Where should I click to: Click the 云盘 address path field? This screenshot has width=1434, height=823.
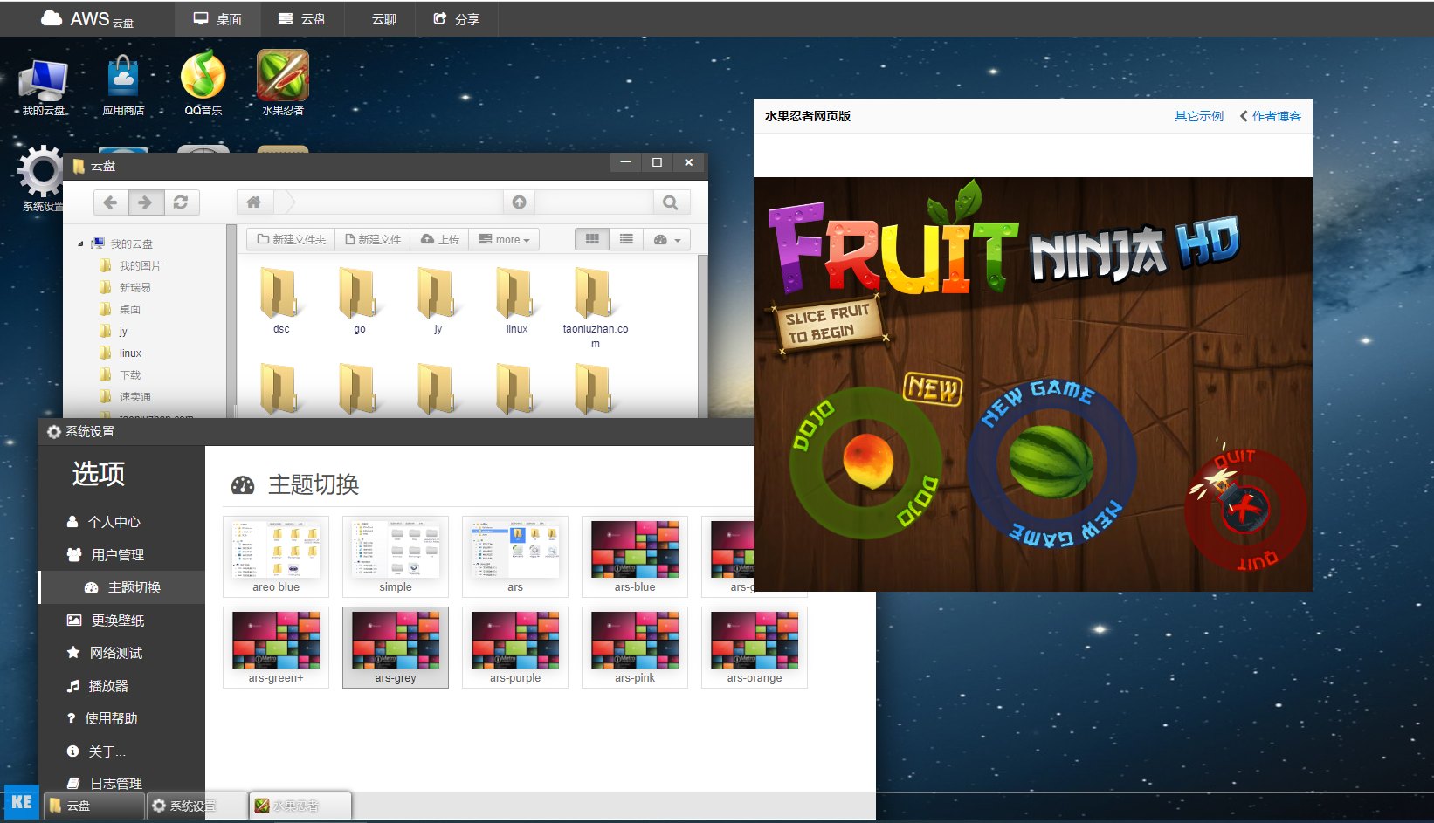click(x=400, y=202)
